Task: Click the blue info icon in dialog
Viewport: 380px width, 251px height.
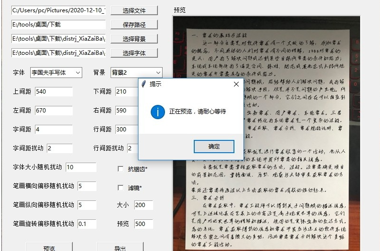Action: [x=158, y=112]
